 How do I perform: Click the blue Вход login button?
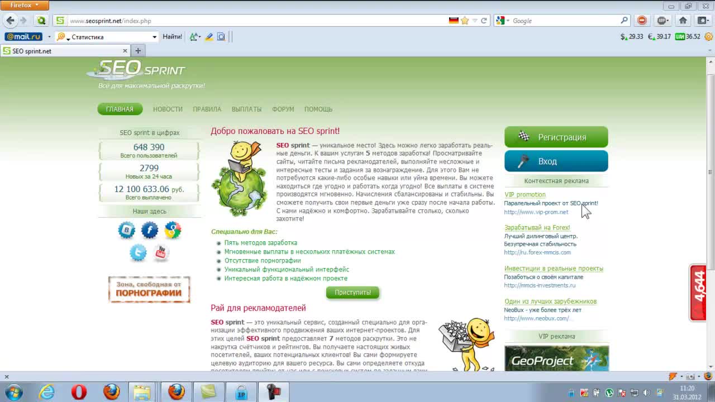coord(556,161)
